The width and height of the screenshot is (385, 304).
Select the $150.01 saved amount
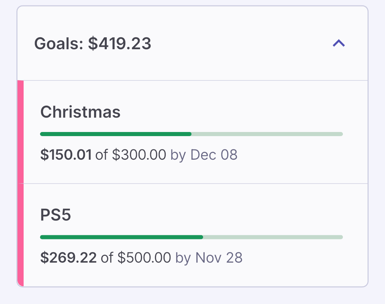66,155
